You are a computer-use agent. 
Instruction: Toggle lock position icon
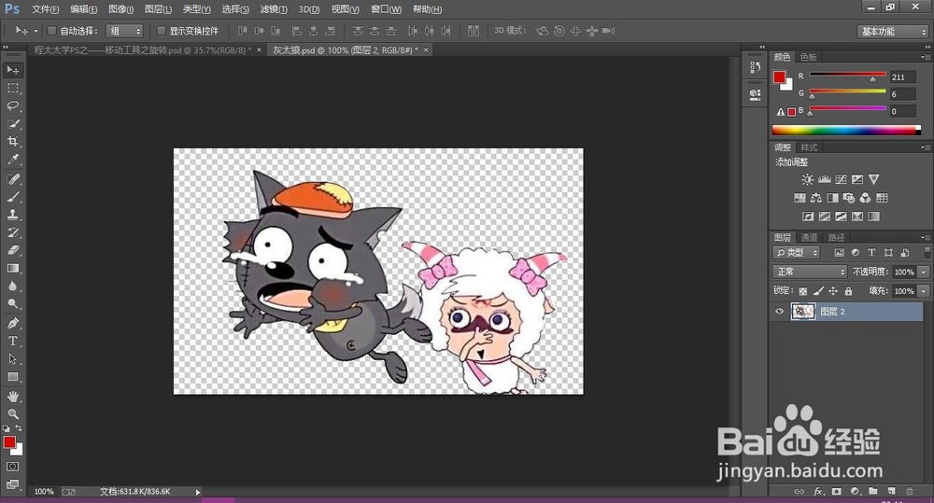[833, 291]
